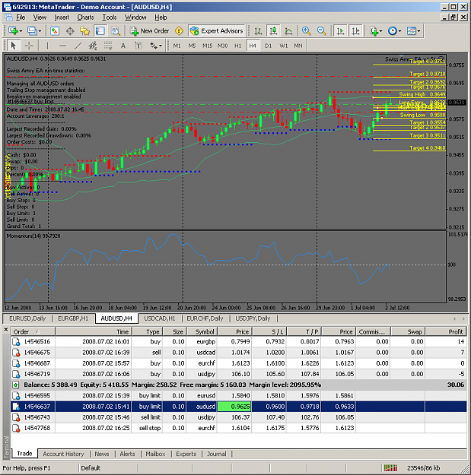471x475 pixels.
Task: Sort by Profit column header
Action: click(x=446, y=331)
